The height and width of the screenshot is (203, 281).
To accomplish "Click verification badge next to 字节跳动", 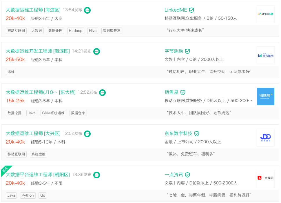I will coord(187,51).
